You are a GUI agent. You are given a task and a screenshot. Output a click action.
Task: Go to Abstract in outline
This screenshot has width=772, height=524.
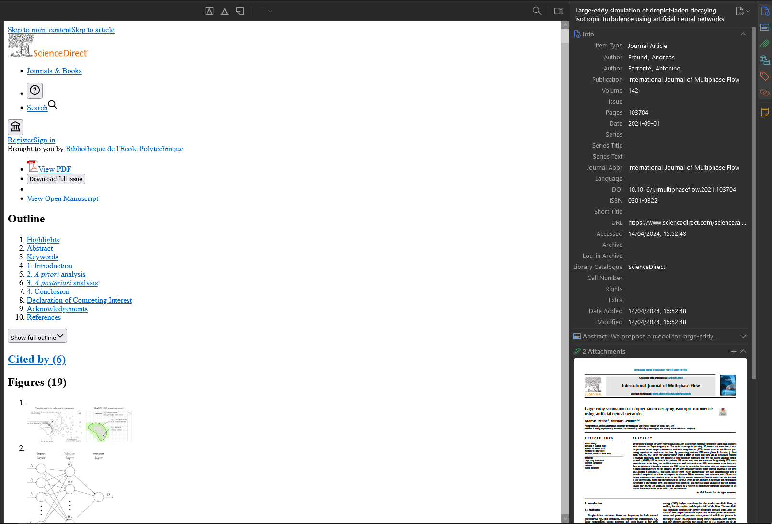click(40, 248)
